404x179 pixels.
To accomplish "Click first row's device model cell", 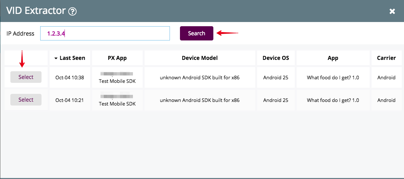I will [199, 78].
